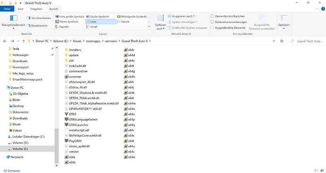
Task: Select Volume (D:) drive
Action: click(x=20, y=143)
